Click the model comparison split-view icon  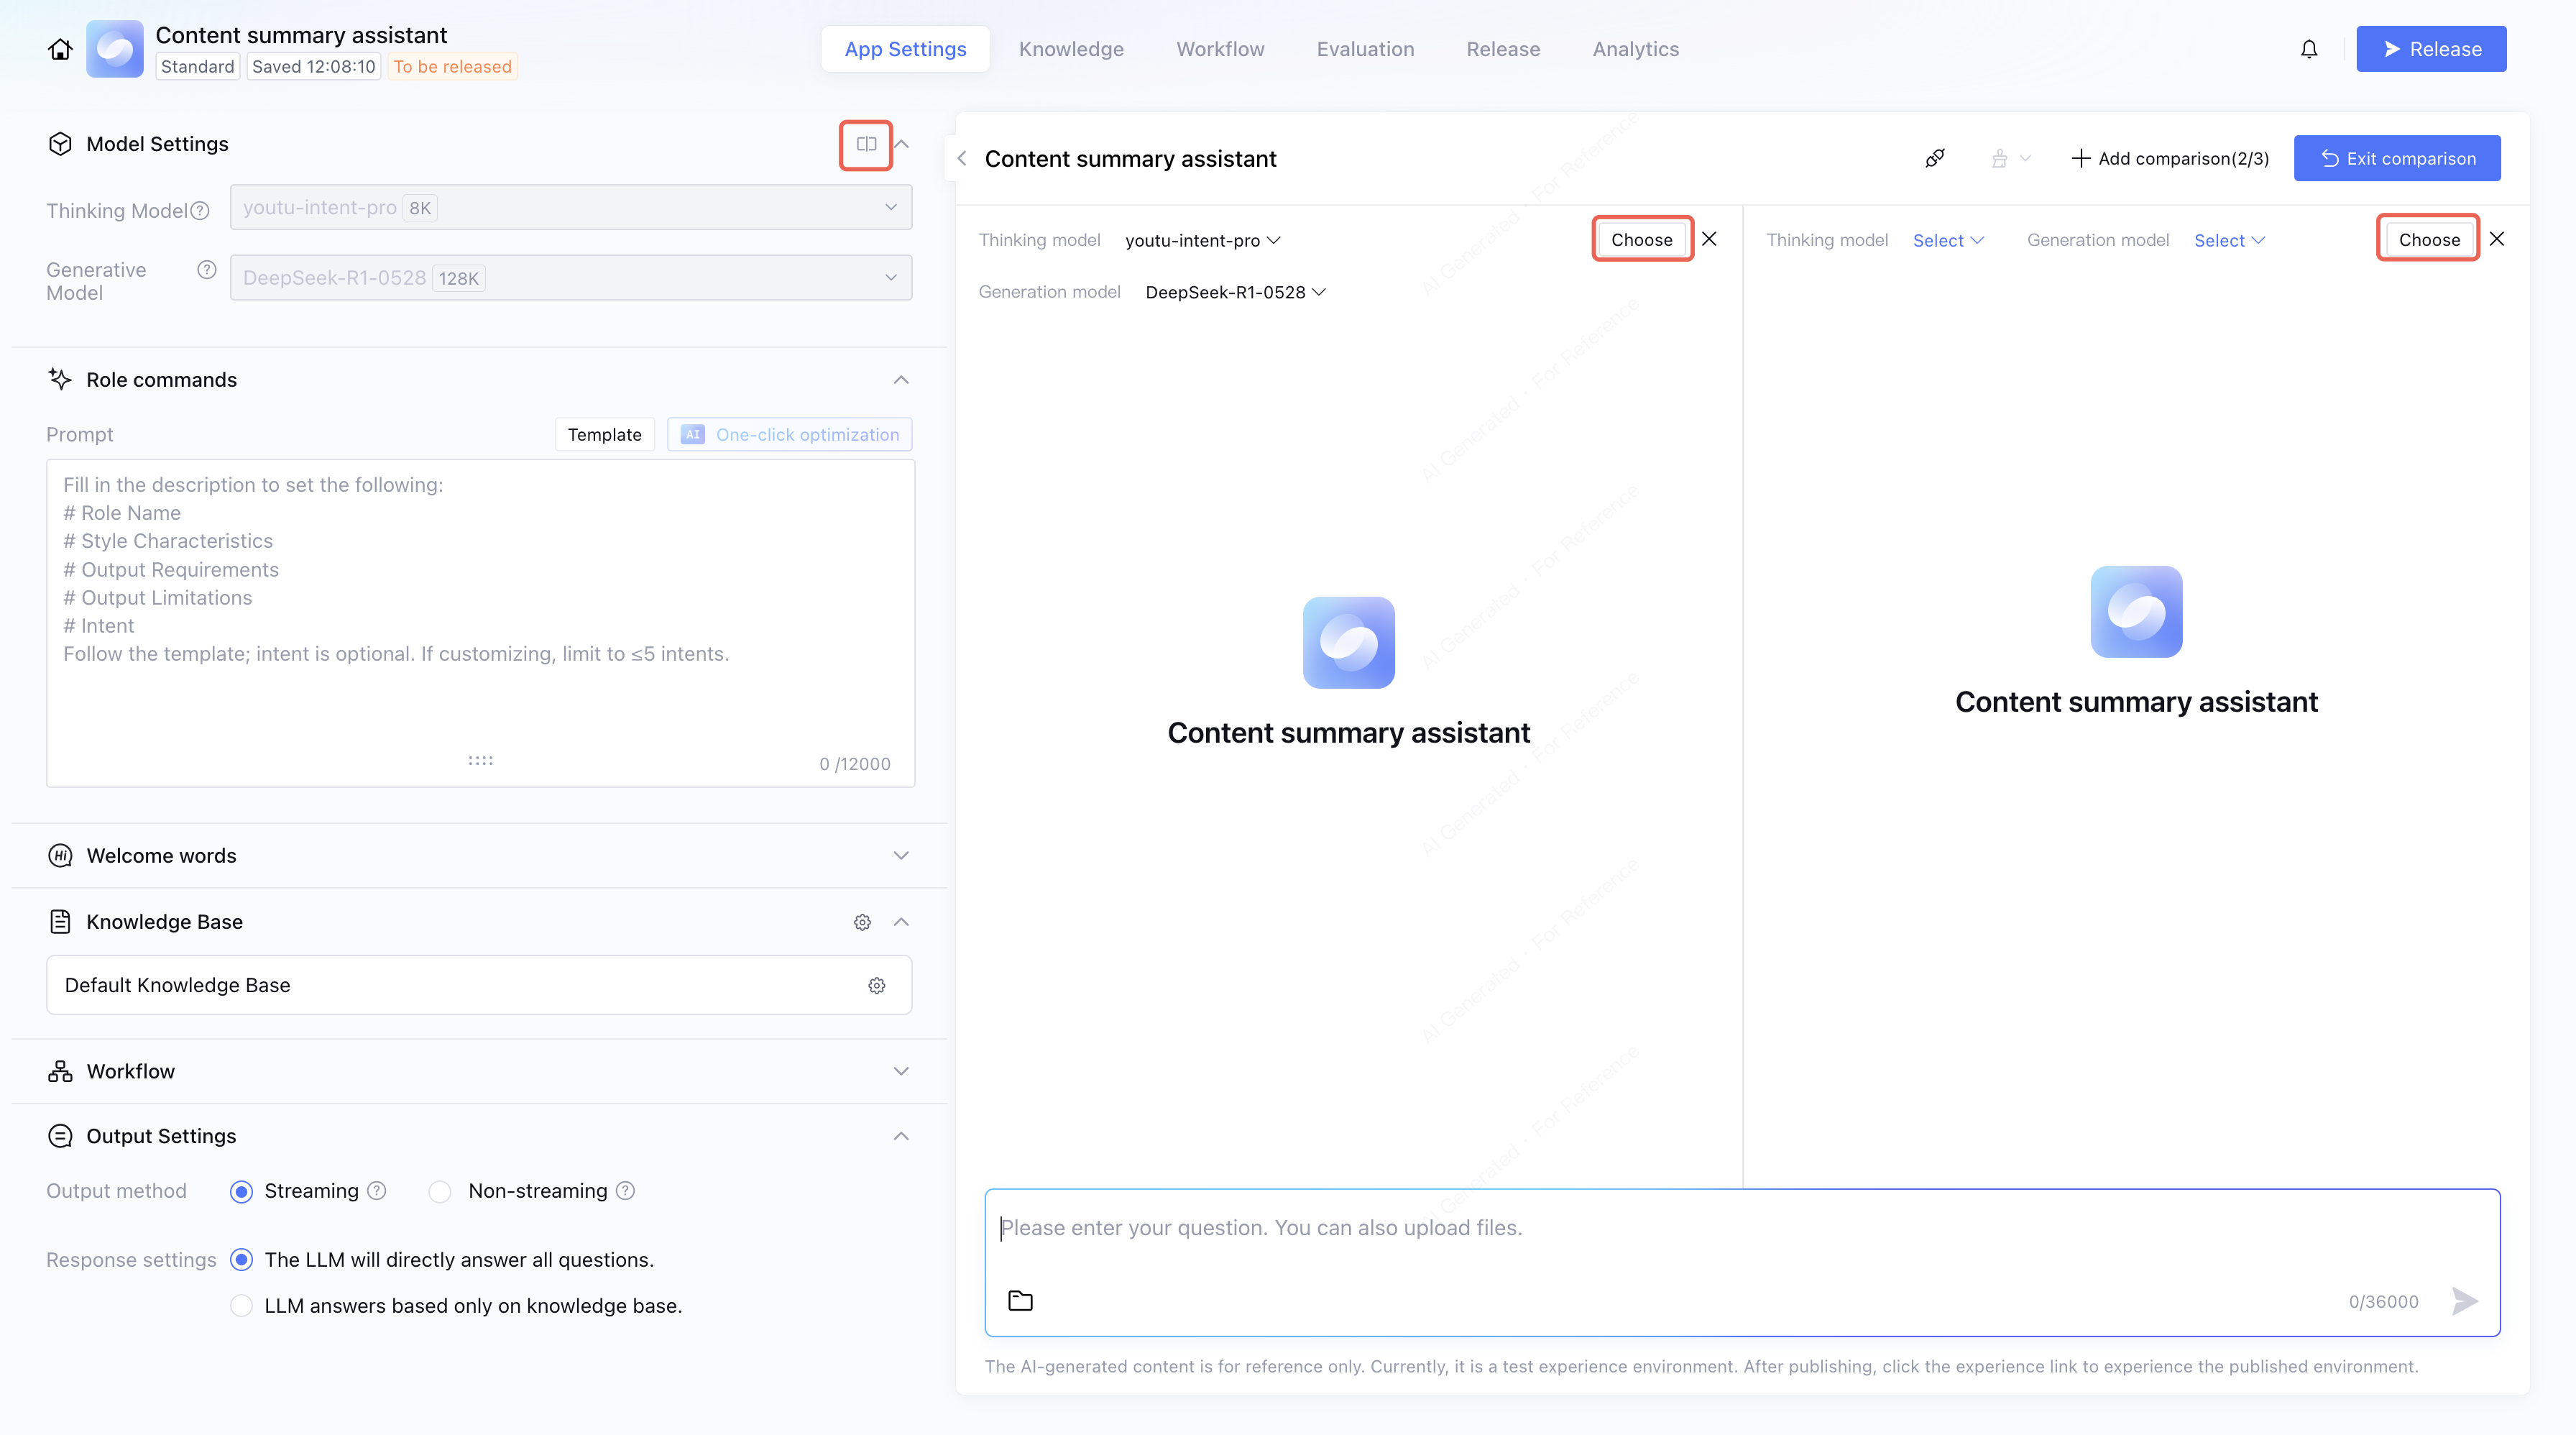(866, 144)
